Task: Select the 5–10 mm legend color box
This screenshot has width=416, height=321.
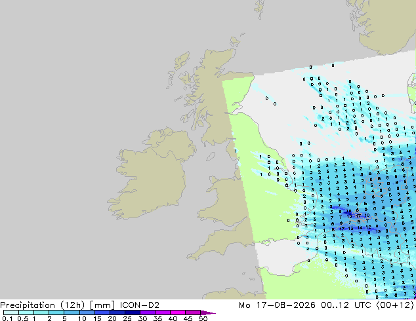Action: [x=72, y=312]
